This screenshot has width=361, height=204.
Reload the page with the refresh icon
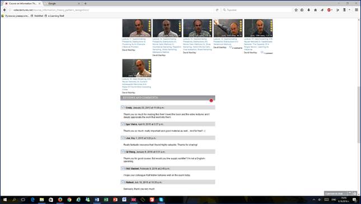tap(217, 10)
